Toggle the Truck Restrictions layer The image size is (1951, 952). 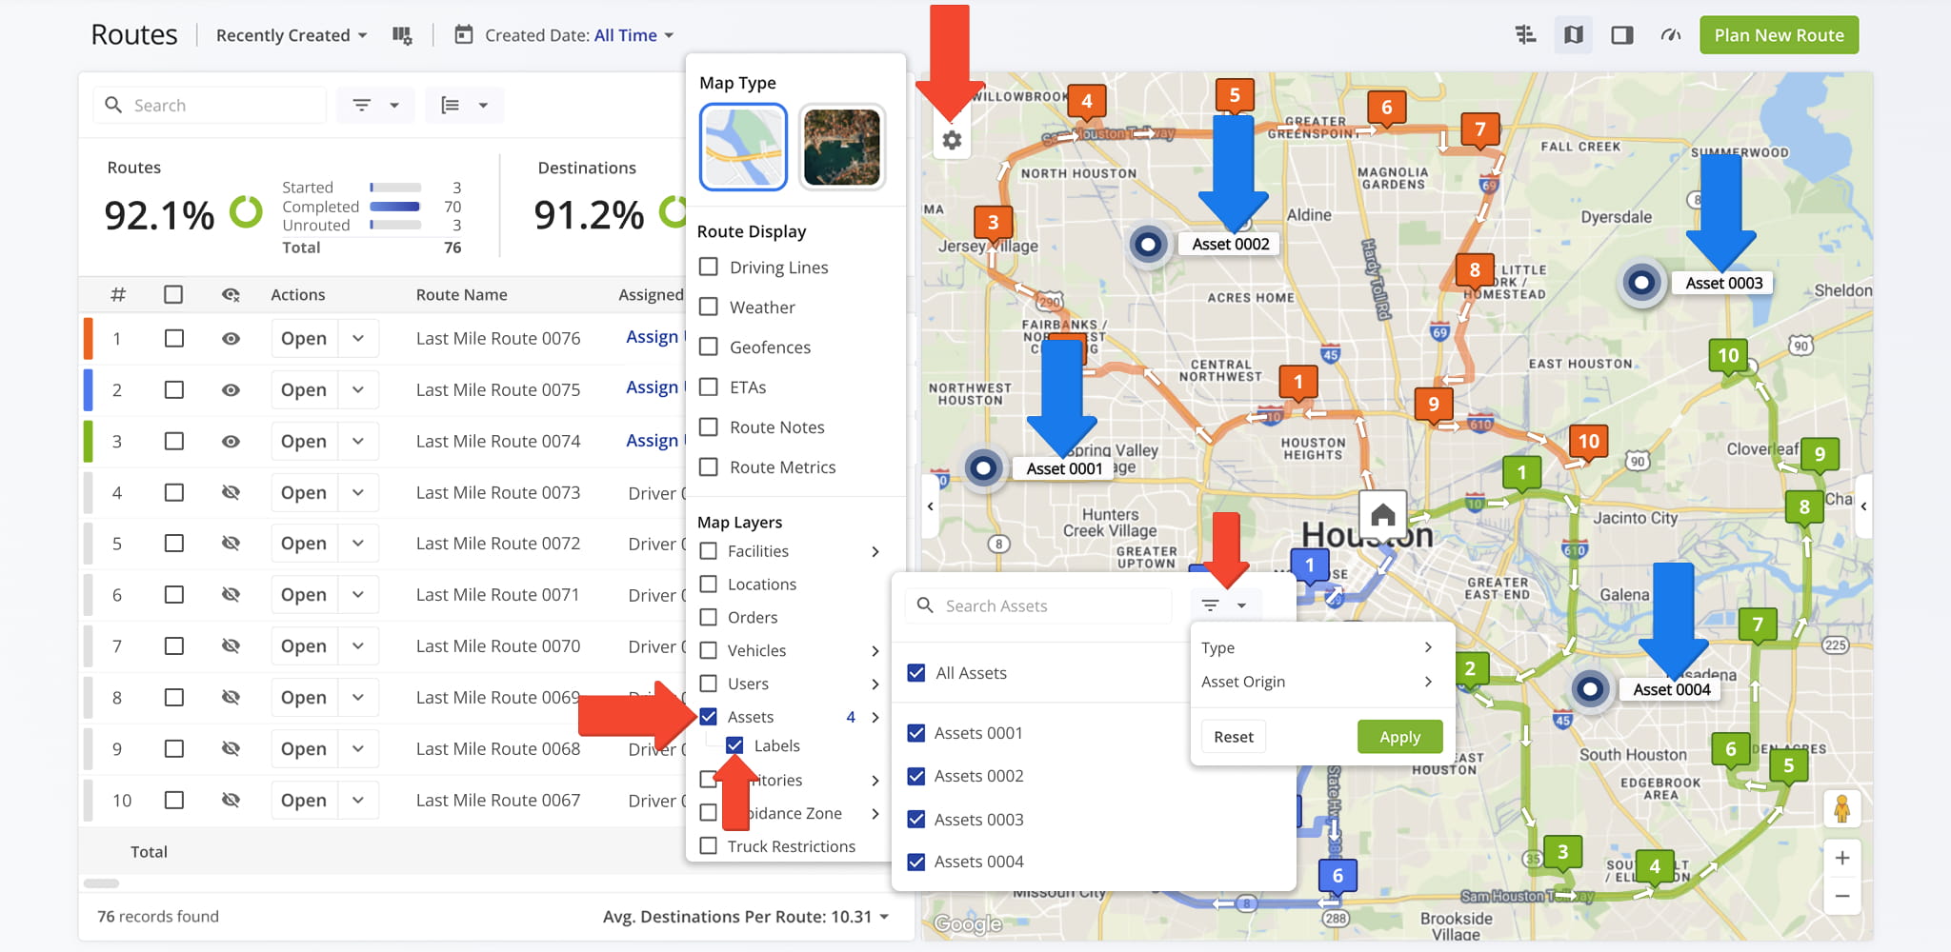tap(709, 845)
